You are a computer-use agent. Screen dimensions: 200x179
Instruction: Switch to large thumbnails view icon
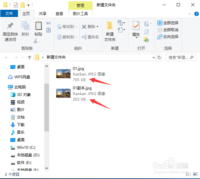click(195, 174)
